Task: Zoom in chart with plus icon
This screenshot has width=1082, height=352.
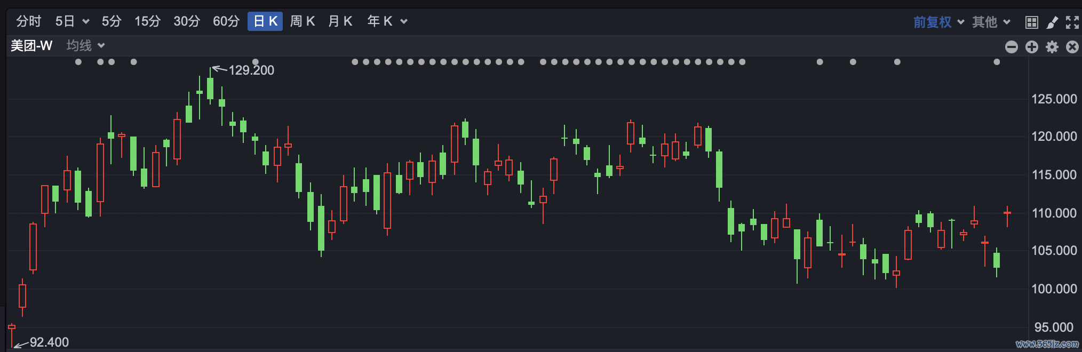Action: click(1032, 47)
